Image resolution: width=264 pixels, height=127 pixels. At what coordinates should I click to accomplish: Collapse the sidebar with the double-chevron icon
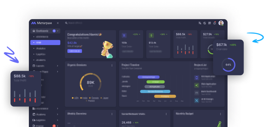(58, 23)
